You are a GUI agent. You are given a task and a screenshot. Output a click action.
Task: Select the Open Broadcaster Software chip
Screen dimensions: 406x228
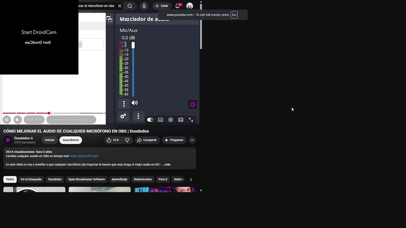87,179
